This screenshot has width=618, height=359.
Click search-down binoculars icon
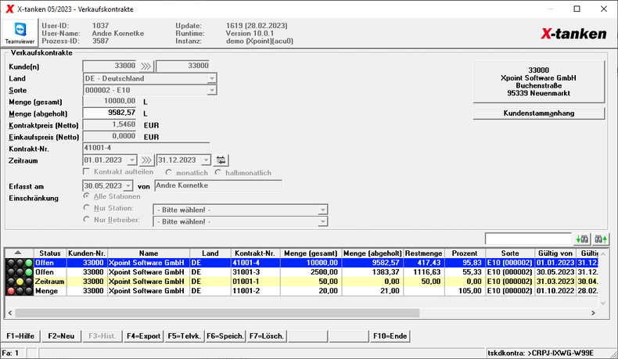[582, 239]
